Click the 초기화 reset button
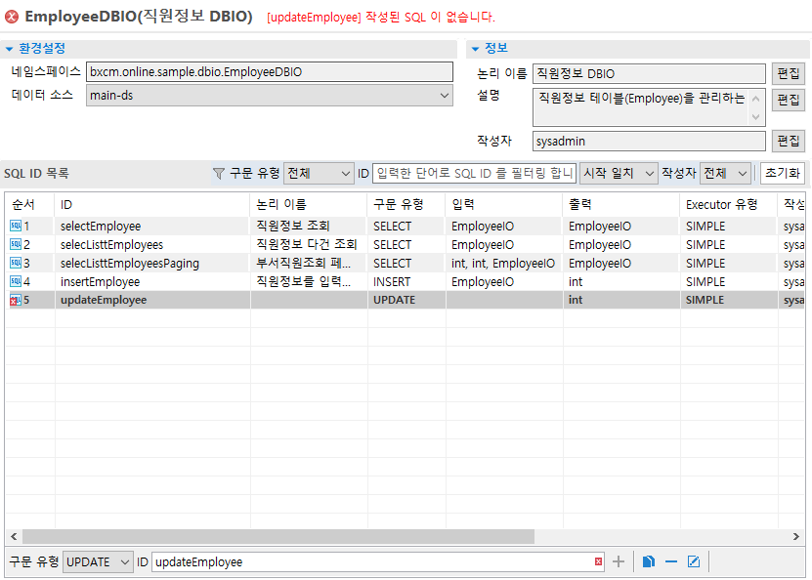Viewport: 812px width, 580px height. [783, 173]
